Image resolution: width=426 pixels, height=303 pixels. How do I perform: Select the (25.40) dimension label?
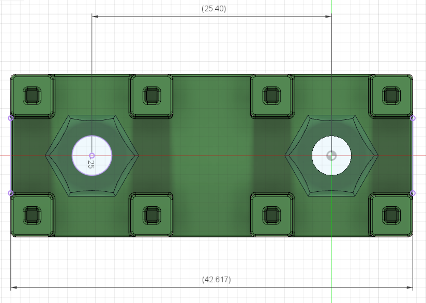214,9
